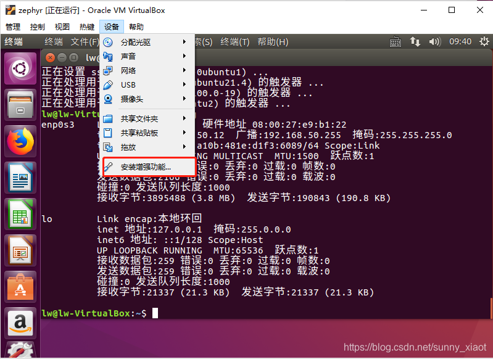The height and width of the screenshot is (359, 493).
Task: Open the terminal 帮助(H) menu
Action: (x=273, y=41)
